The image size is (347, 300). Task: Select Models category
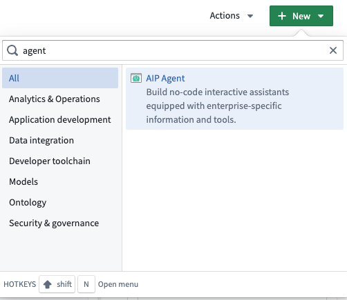pos(60,181)
